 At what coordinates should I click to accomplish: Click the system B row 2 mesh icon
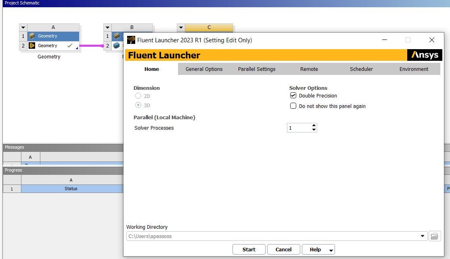[116, 46]
